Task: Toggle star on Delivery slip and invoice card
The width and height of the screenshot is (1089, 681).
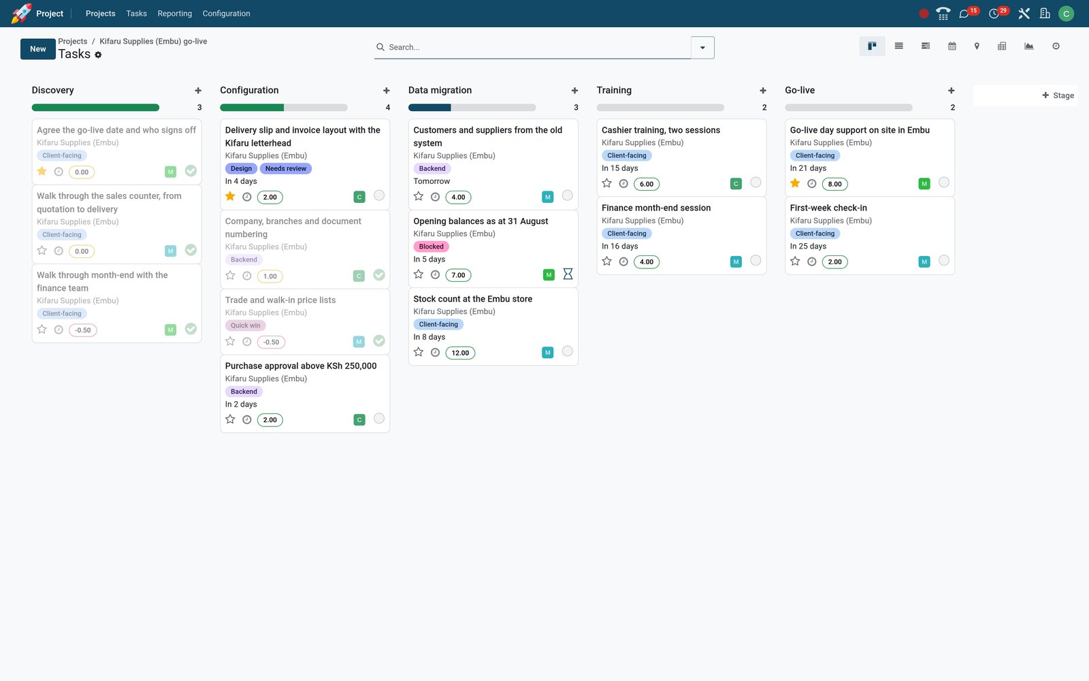Action: (230, 197)
